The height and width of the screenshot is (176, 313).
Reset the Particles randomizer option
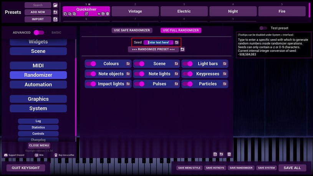click(x=225, y=84)
